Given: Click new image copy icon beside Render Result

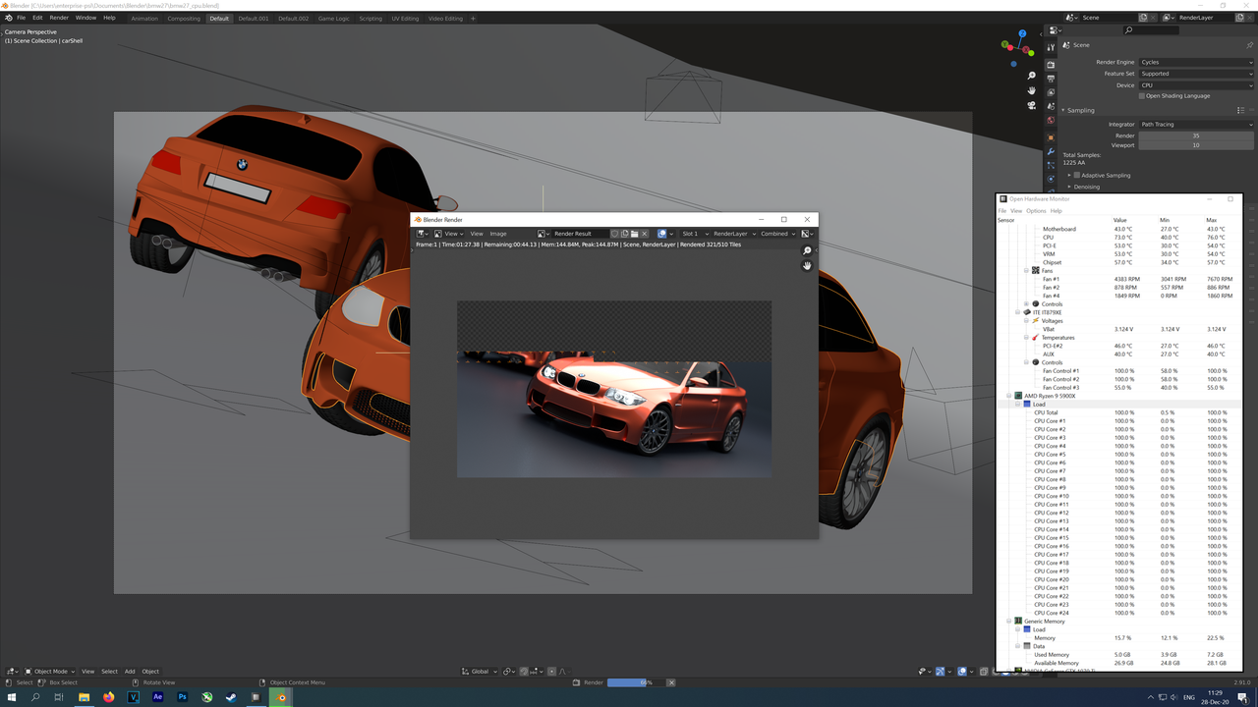Looking at the screenshot, I should pos(624,234).
